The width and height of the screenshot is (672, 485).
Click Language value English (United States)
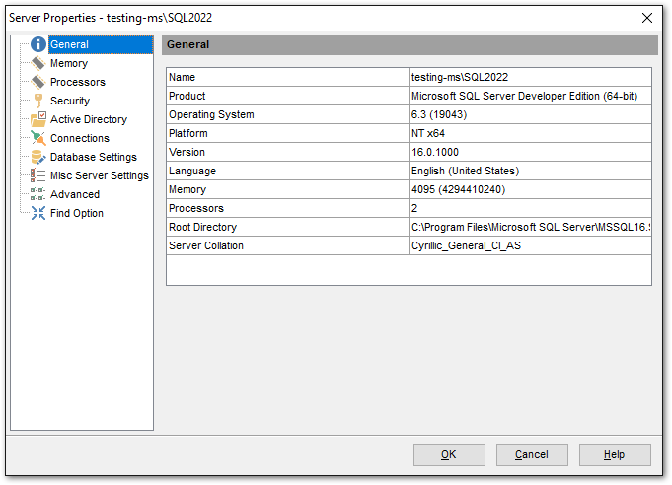(530, 171)
